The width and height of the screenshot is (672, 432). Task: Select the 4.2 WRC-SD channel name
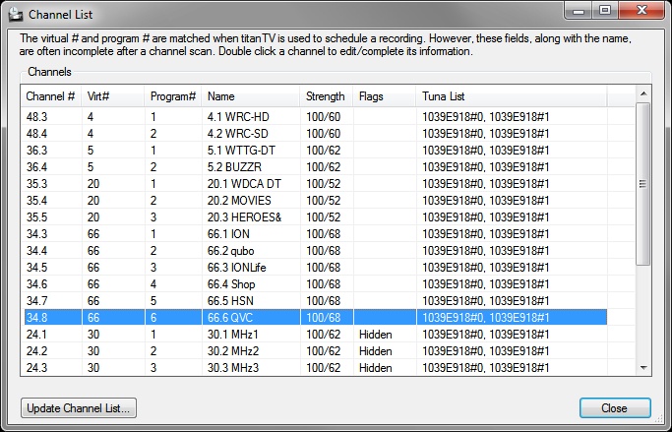click(238, 134)
